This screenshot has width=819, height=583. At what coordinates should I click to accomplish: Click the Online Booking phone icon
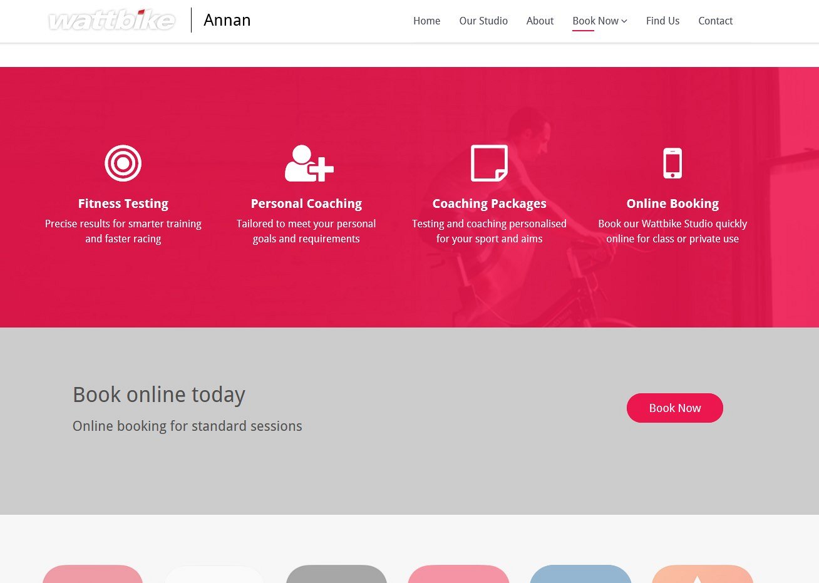(x=672, y=163)
